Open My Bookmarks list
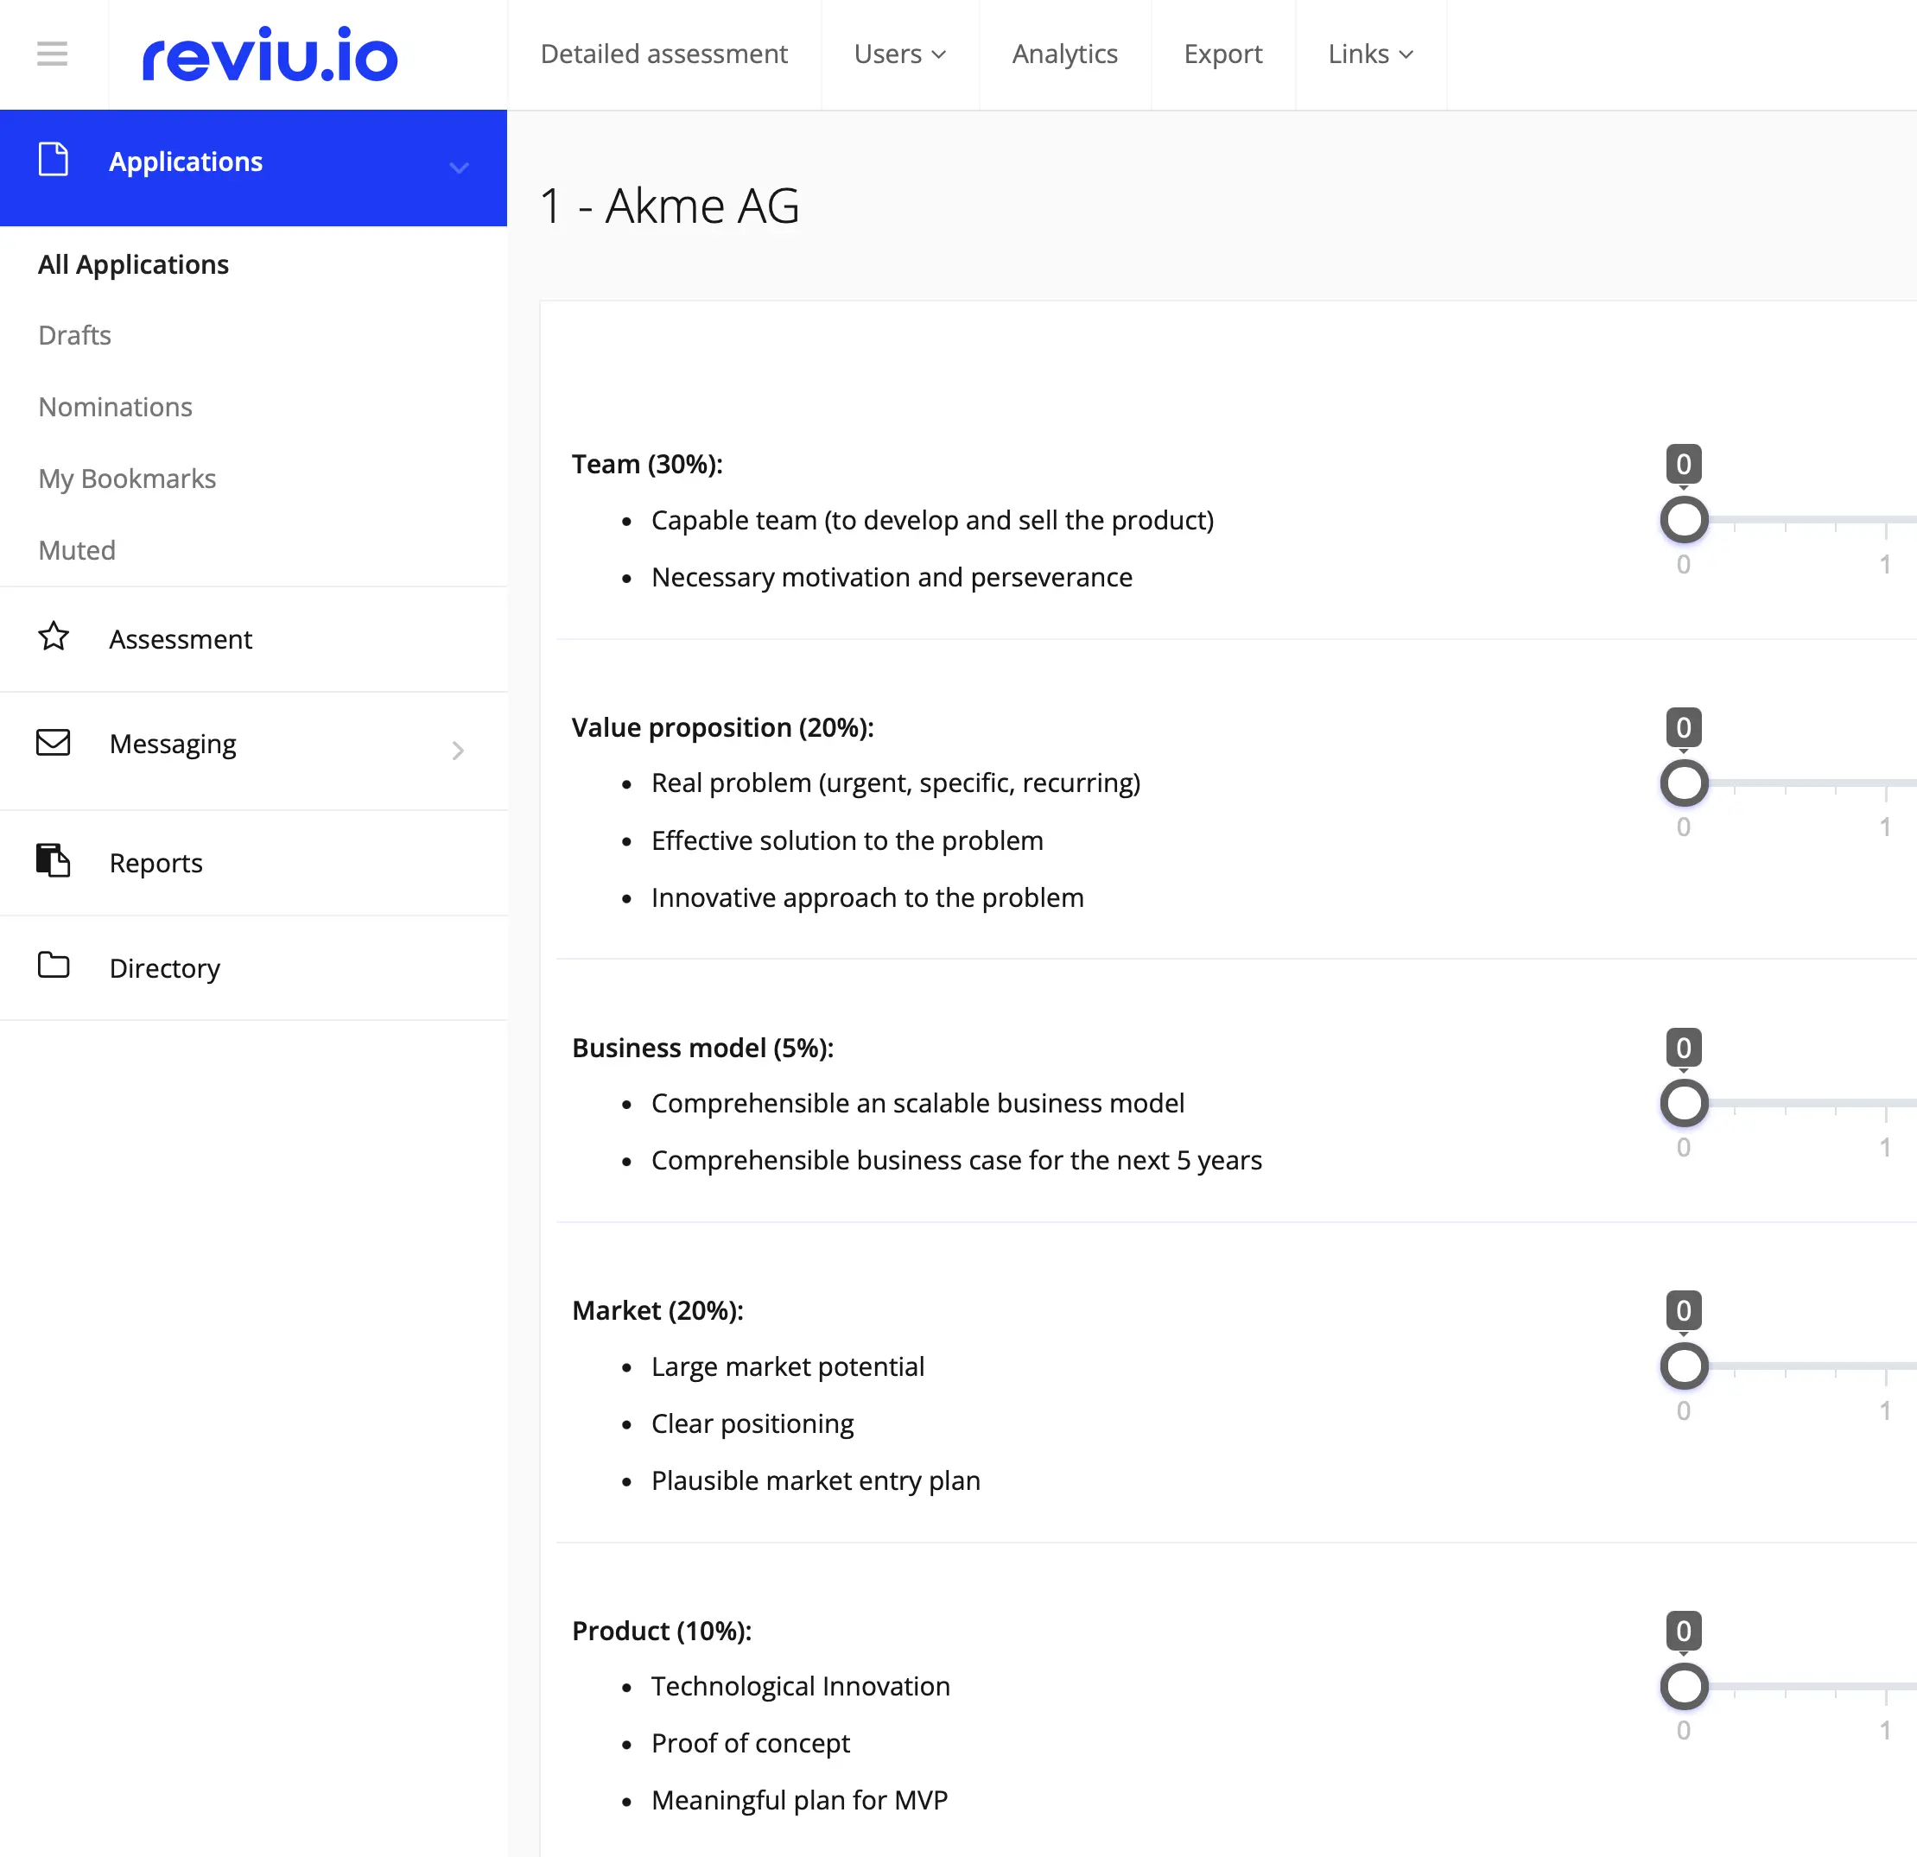Image resolution: width=1917 pixels, height=1857 pixels. 127,479
